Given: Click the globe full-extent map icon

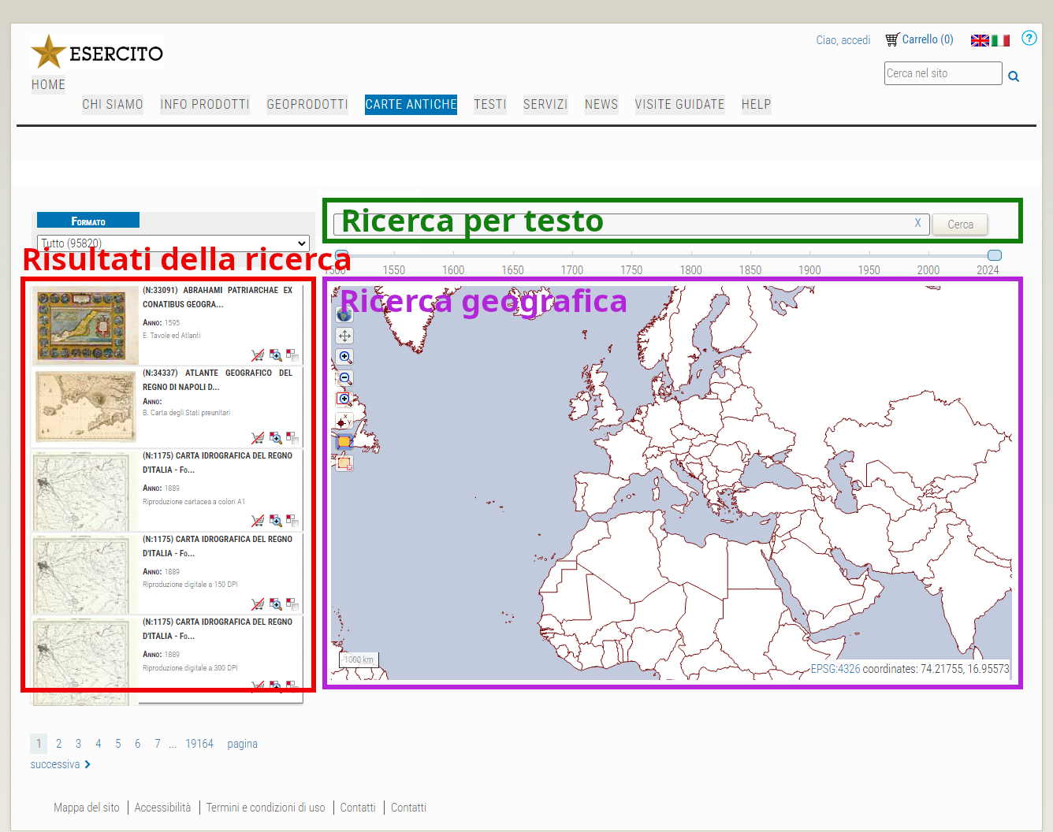Looking at the screenshot, I should coord(344,314).
